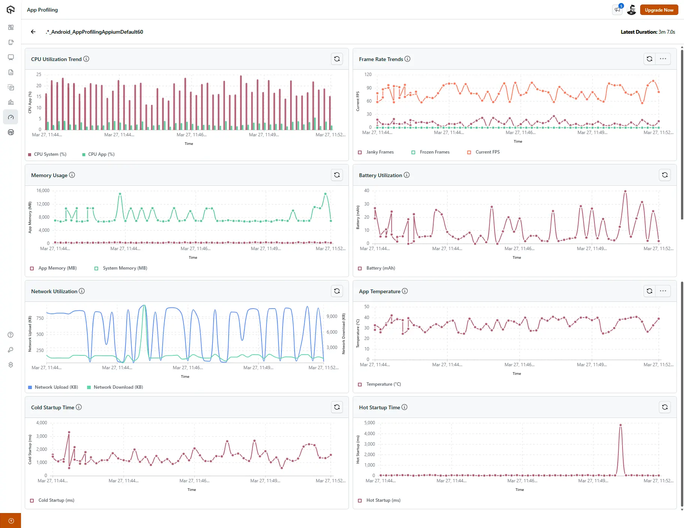Screen dimensions: 684x528
Task: Refresh the Memory Usage chart
Action: pyautogui.click(x=337, y=175)
